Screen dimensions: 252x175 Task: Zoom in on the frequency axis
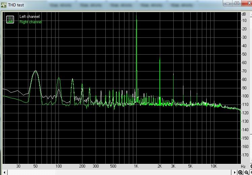(241, 172)
